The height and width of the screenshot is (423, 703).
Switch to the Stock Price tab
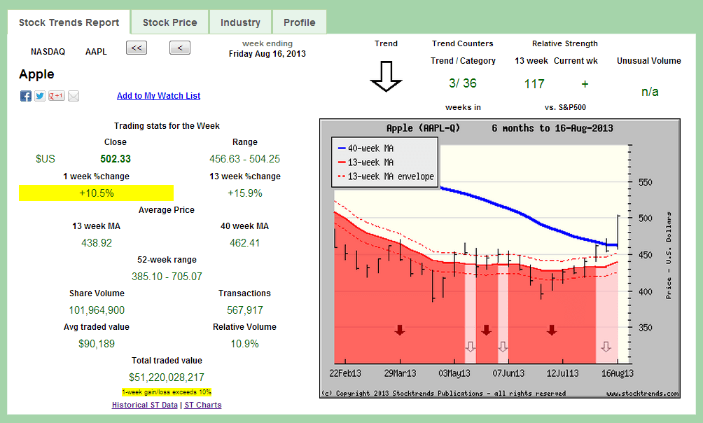pyautogui.click(x=170, y=22)
